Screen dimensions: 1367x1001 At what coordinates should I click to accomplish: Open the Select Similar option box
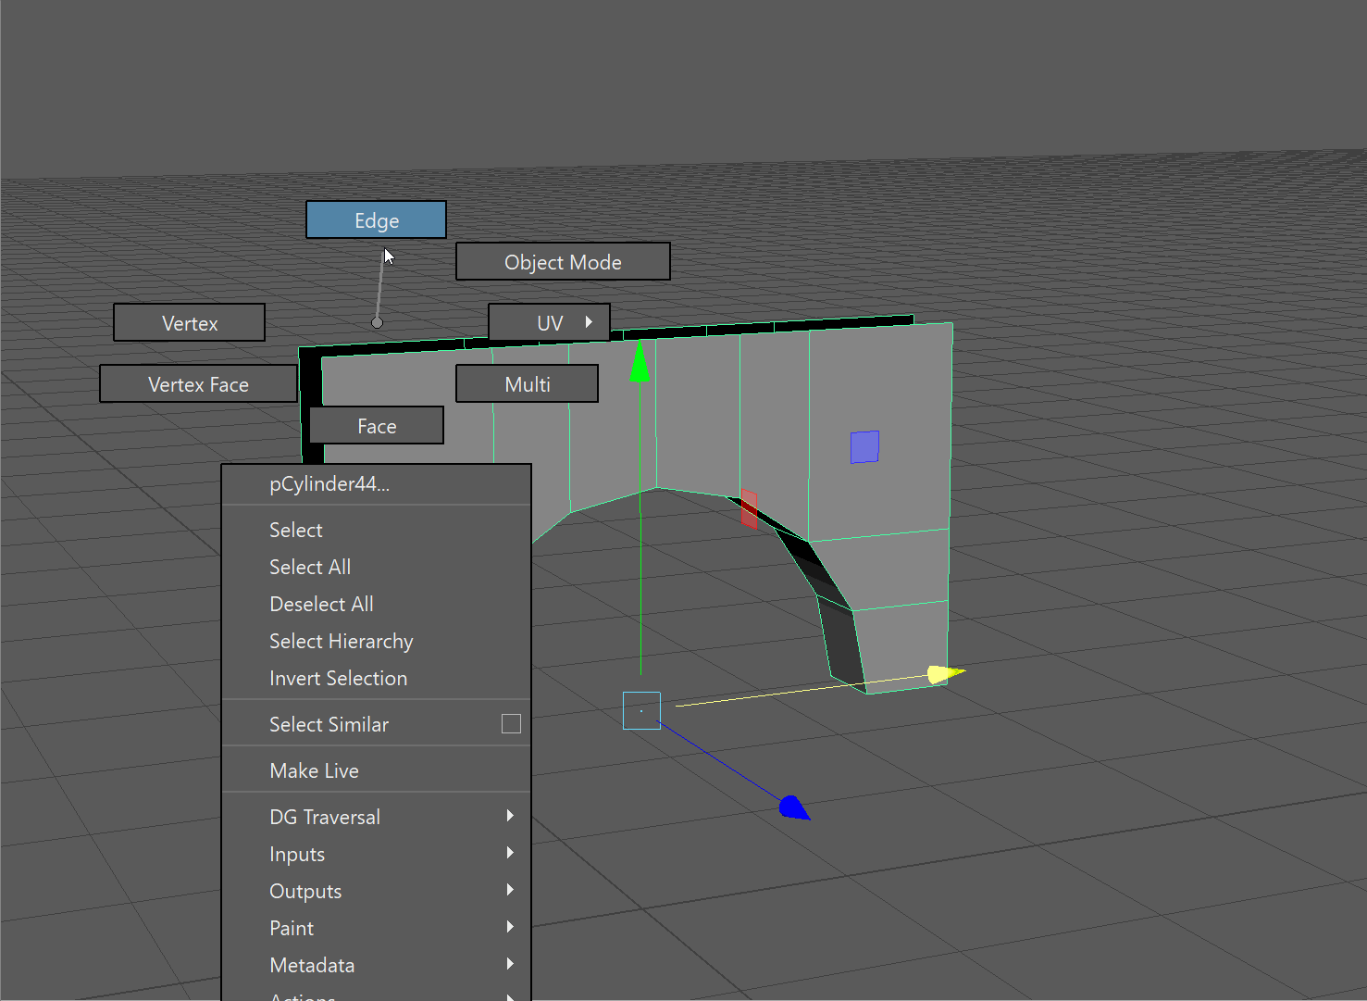tap(511, 724)
